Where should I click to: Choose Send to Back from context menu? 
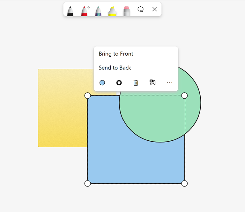coord(115,68)
